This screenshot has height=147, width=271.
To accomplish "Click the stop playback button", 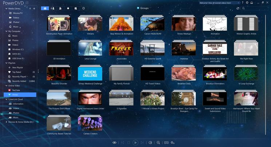I will [129, 143].
